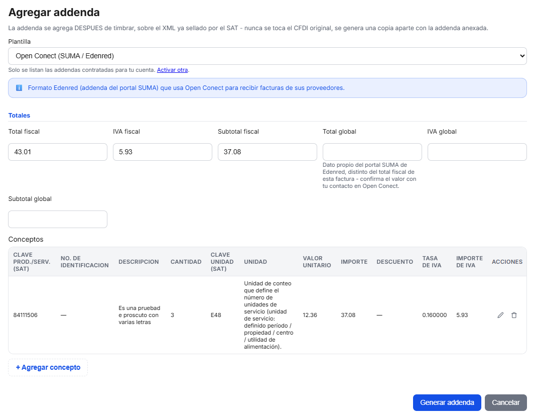Click the 'Agregar addenda' title

coord(54,12)
